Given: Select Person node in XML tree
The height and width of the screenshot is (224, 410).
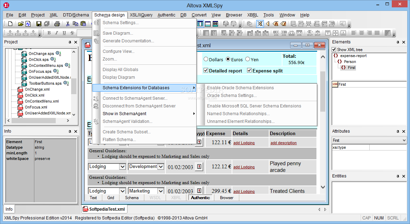Looking at the screenshot, I should click(350, 62).
